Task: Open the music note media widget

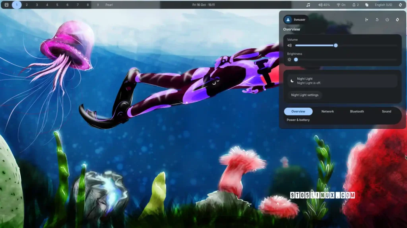Action: click(x=308, y=5)
